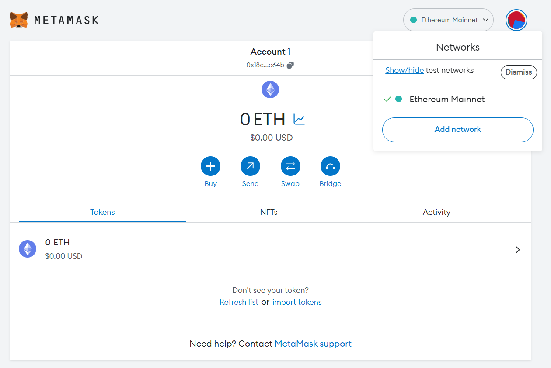Click the Networks panel title

[x=458, y=47]
